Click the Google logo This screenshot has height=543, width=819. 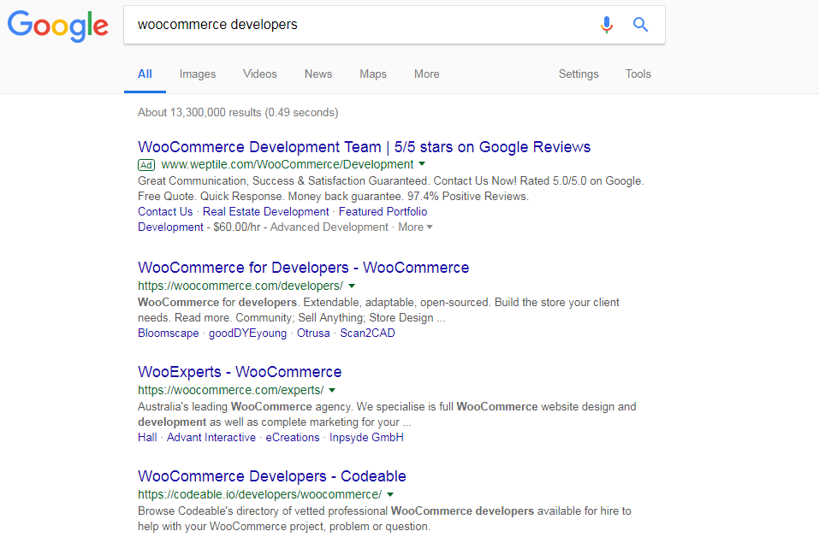(x=58, y=26)
